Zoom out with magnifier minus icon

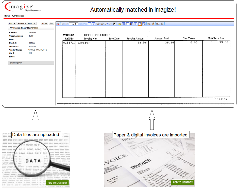click(102, 24)
